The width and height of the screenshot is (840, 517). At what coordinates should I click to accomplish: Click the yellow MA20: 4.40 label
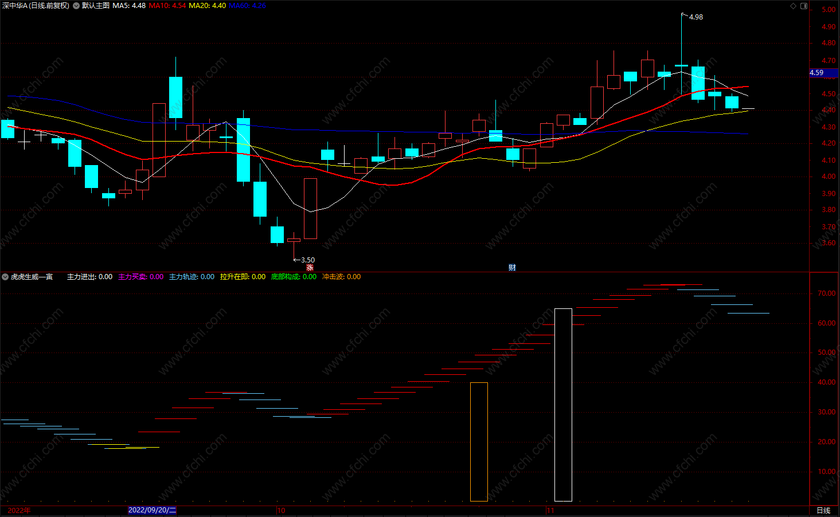pyautogui.click(x=207, y=6)
